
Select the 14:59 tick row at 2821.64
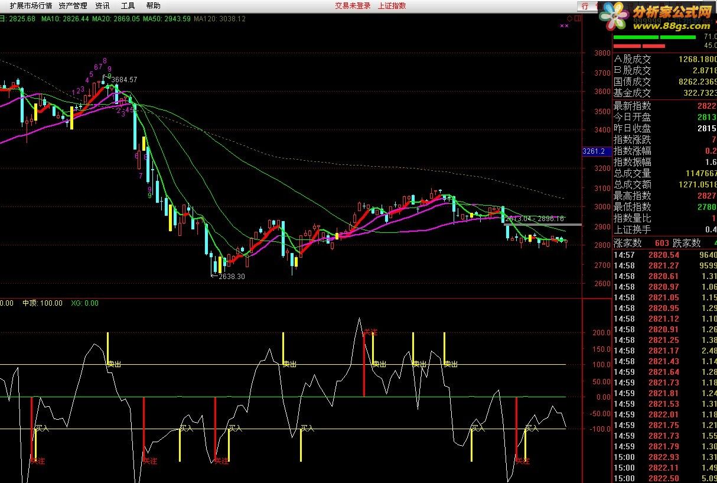[x=664, y=372]
